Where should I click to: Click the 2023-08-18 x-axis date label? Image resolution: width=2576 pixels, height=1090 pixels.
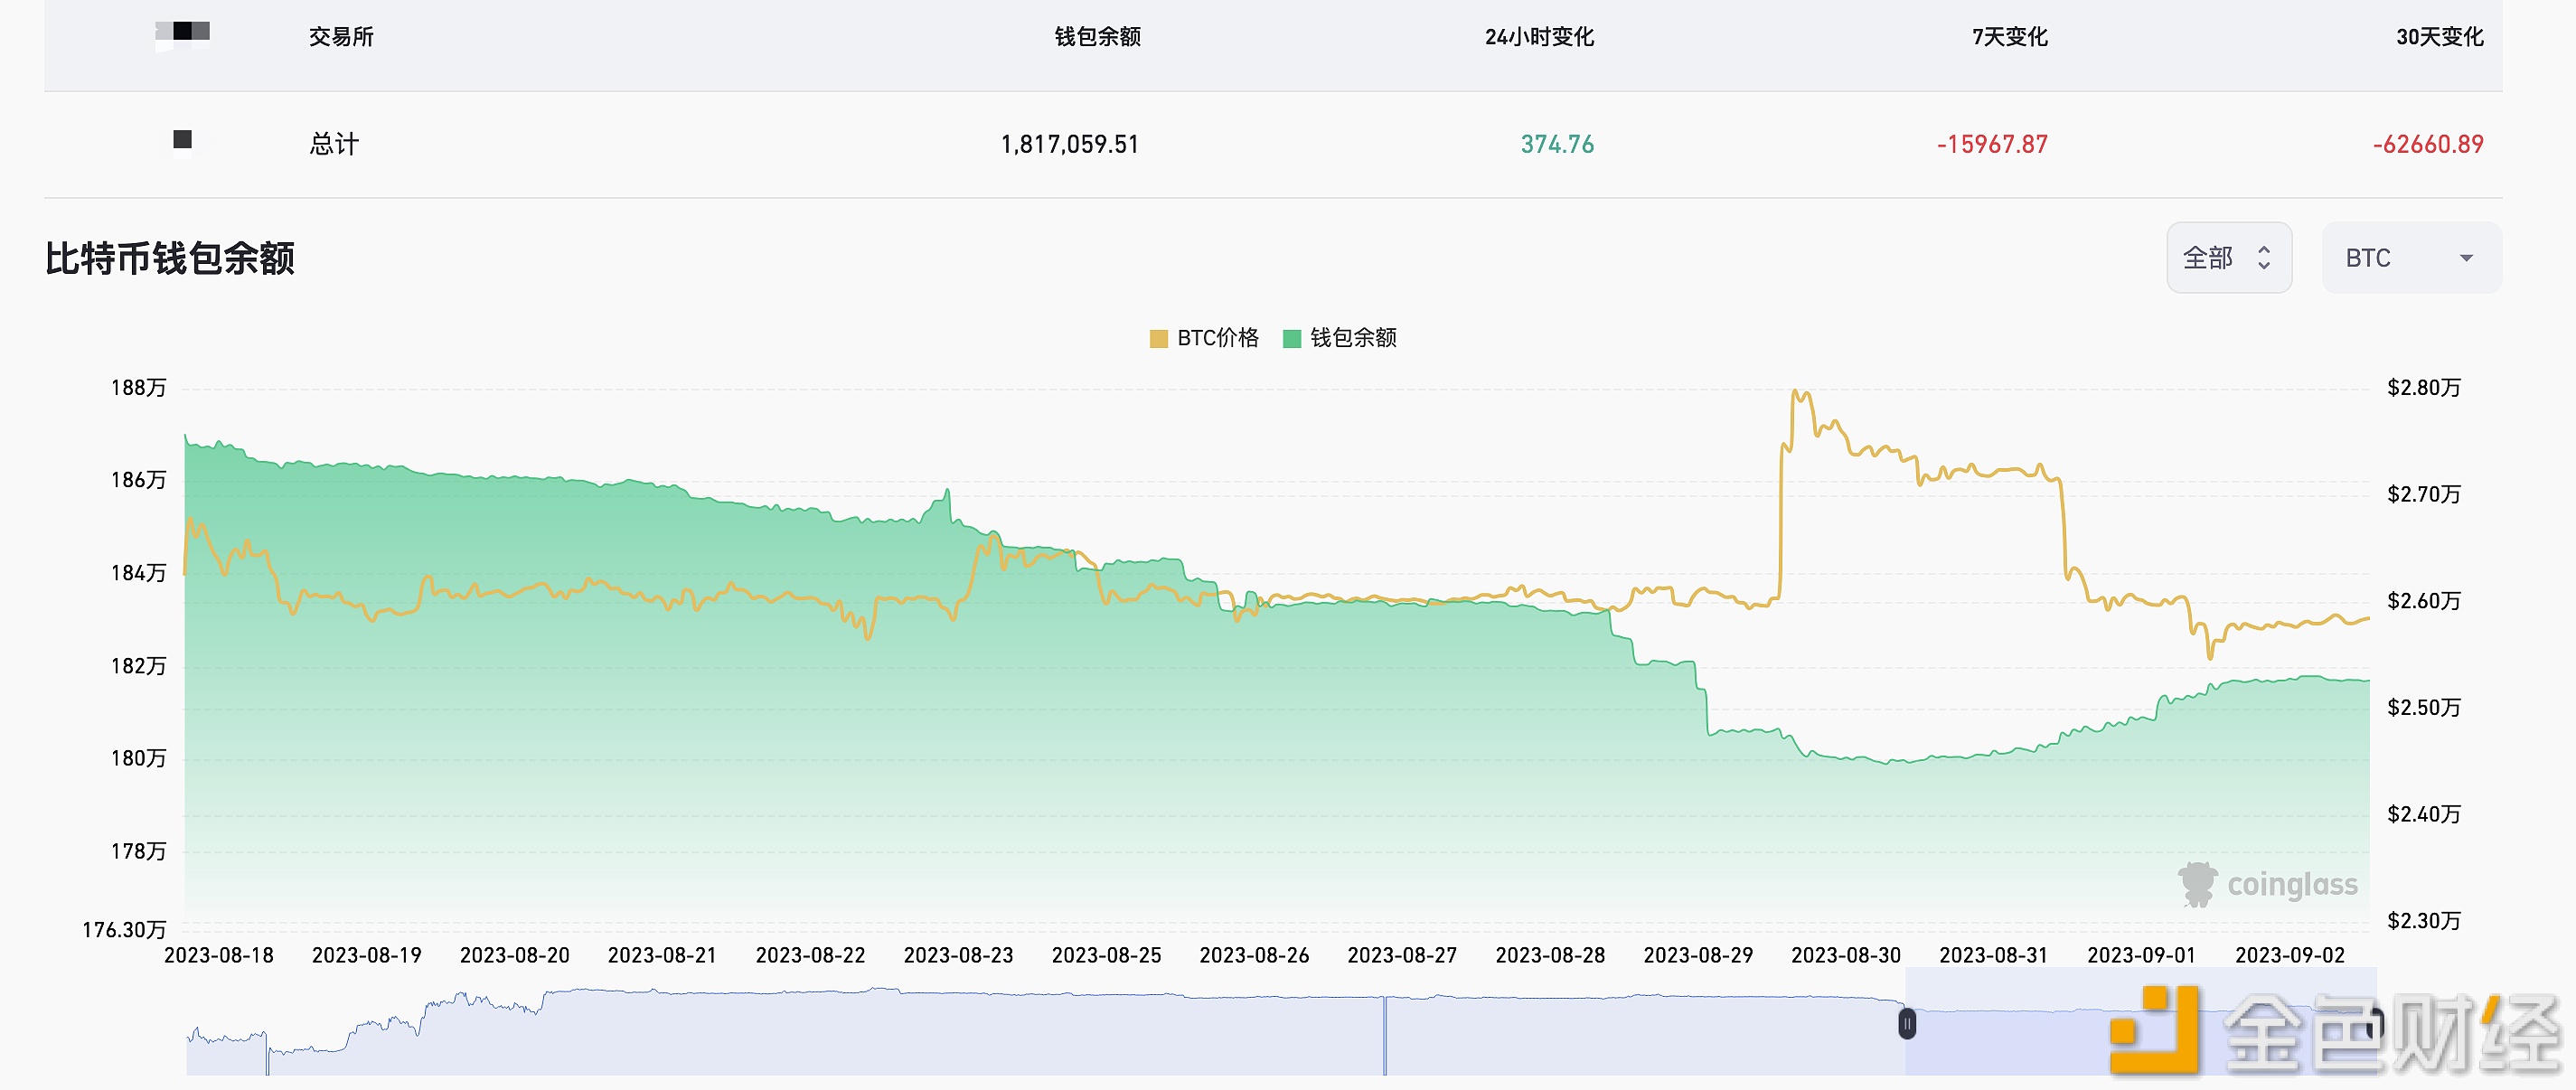click(219, 955)
